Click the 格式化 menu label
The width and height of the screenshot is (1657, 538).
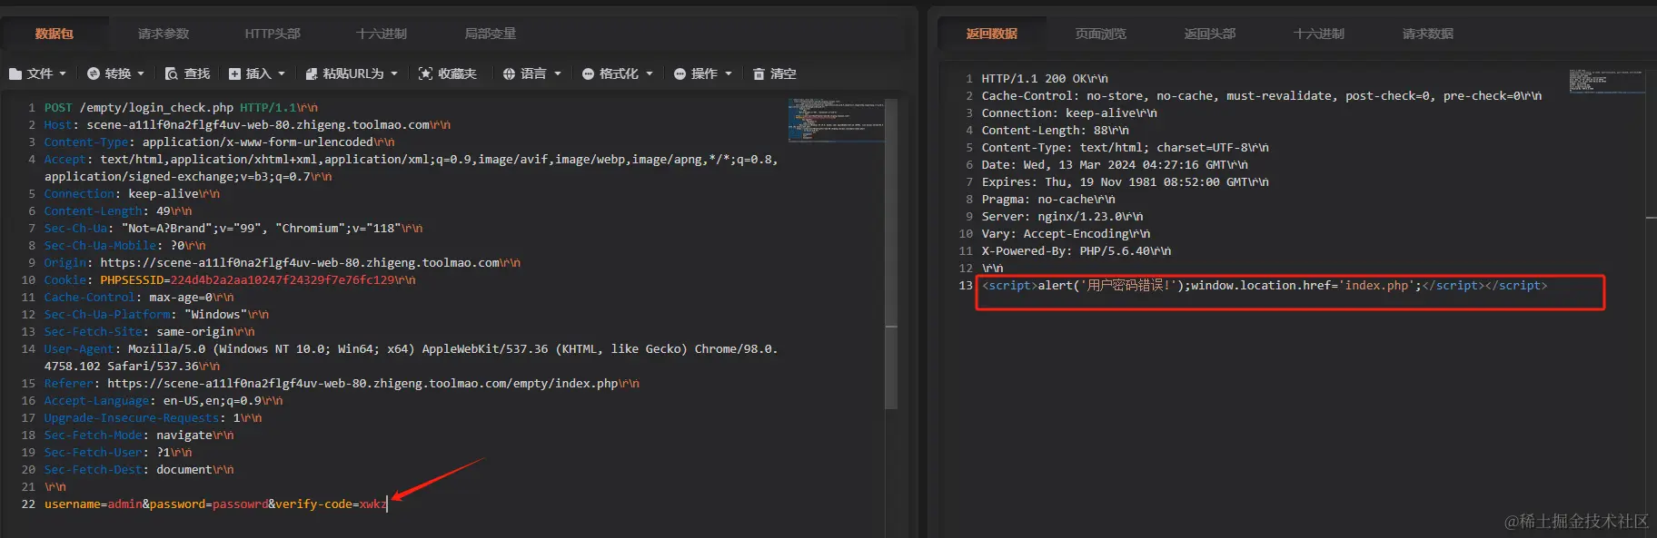tap(619, 73)
